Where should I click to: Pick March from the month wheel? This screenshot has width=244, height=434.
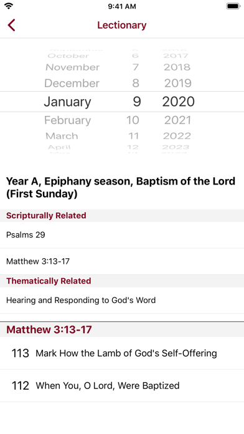point(62,136)
